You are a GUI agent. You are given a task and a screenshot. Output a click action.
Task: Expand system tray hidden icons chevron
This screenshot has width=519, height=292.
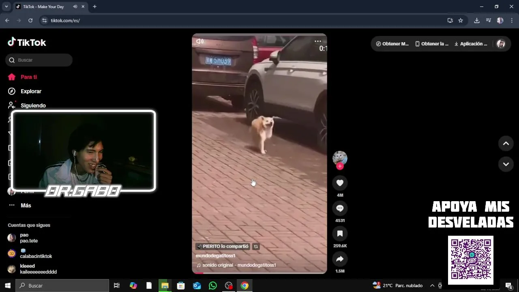[x=432, y=286]
